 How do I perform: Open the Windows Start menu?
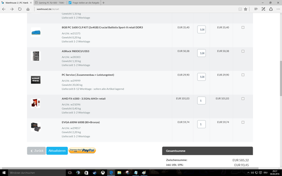click(4, 173)
